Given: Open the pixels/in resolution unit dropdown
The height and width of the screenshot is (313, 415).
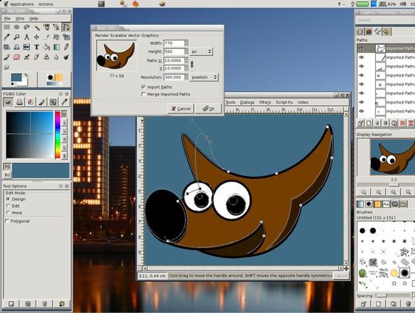Looking at the screenshot, I should click(x=204, y=77).
